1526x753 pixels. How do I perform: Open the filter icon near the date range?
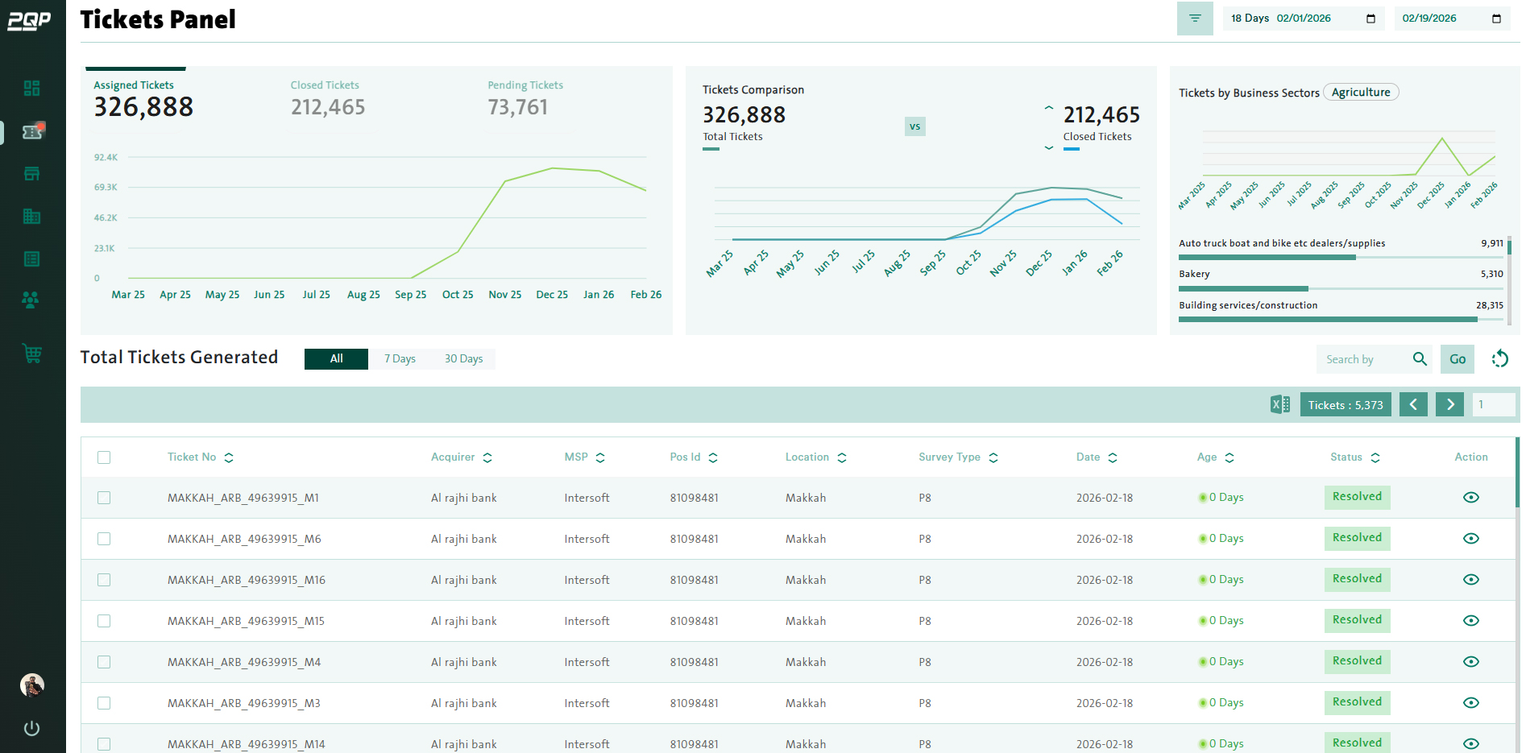coord(1194,18)
